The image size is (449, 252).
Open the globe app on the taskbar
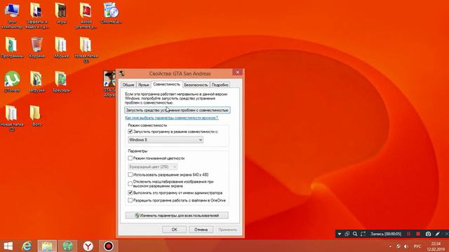click(67, 246)
